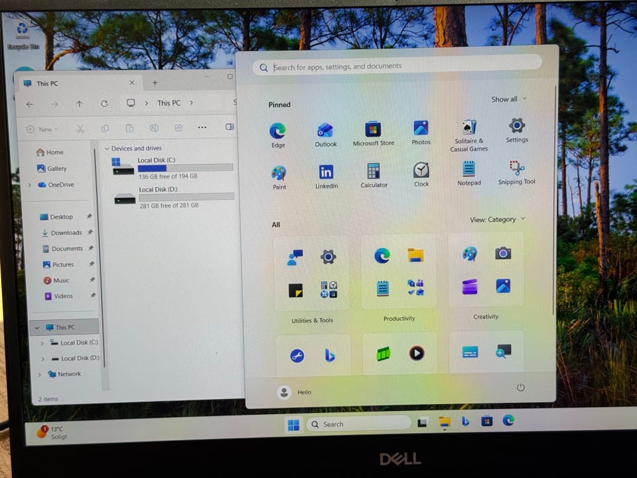
Task: Launch Outlook from the pinned apps
Action: coord(325,135)
